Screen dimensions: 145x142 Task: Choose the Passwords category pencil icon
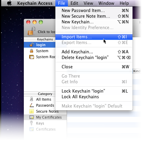click(x=32, y=105)
